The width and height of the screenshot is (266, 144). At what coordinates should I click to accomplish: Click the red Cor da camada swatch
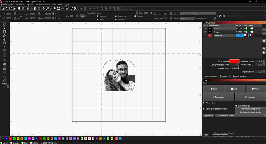click(x=234, y=61)
